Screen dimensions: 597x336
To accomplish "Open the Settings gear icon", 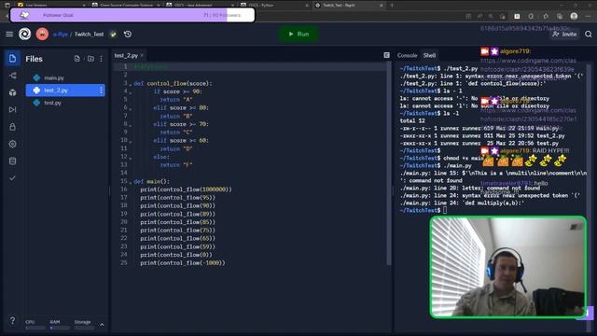I will pos(12,144).
